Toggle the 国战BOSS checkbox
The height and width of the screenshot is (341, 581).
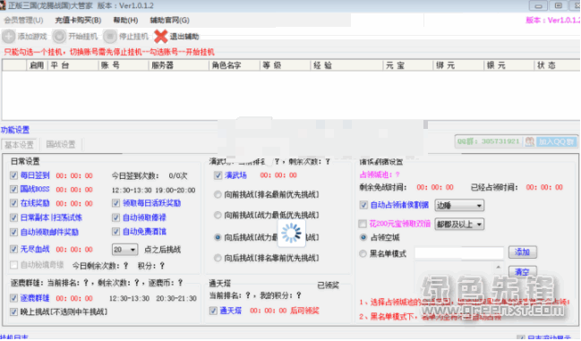click(13, 190)
